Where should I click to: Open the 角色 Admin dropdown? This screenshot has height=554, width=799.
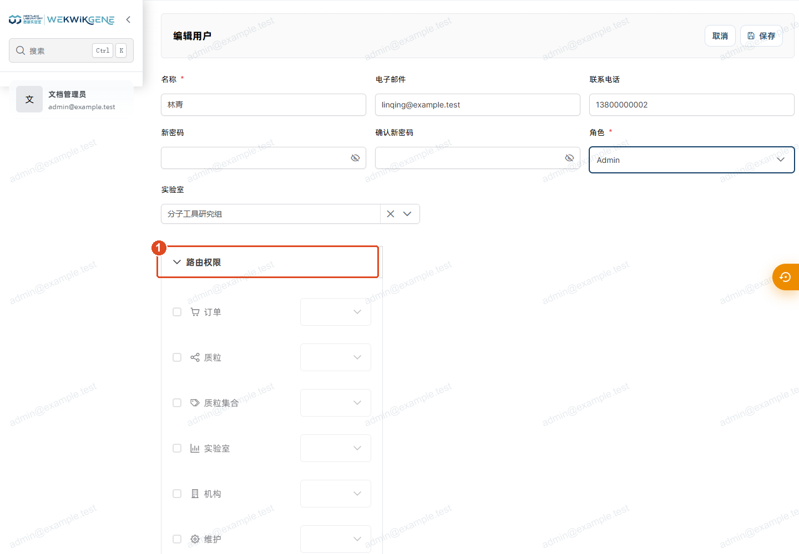click(691, 160)
